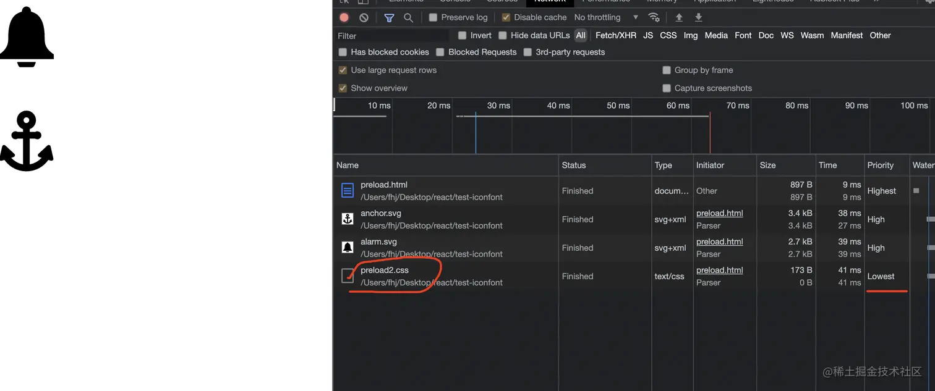Viewport: 935px width, 391px height.
Task: Check Blocked Requests option
Action: click(440, 52)
